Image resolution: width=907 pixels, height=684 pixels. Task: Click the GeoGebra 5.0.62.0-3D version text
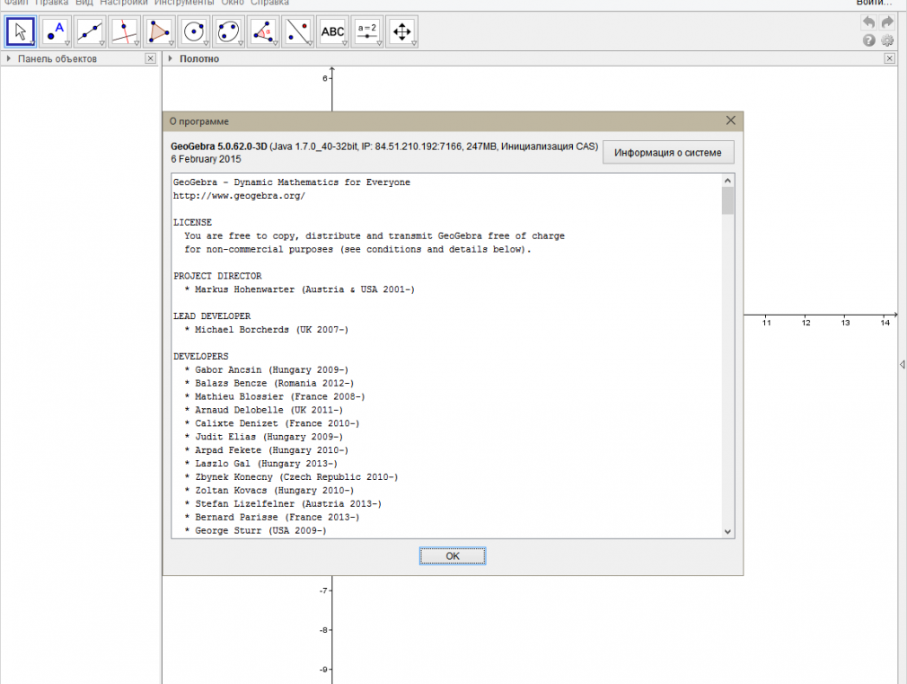(x=218, y=147)
